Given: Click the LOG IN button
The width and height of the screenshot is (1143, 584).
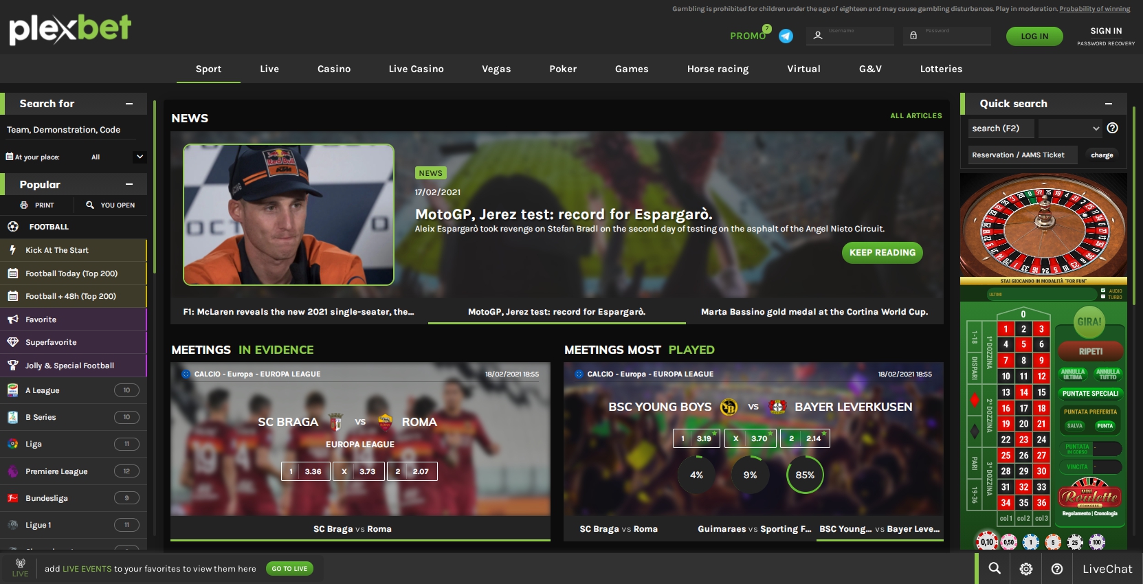Looking at the screenshot, I should [1034, 36].
